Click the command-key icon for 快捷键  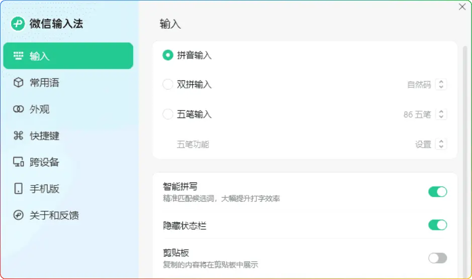pos(19,136)
